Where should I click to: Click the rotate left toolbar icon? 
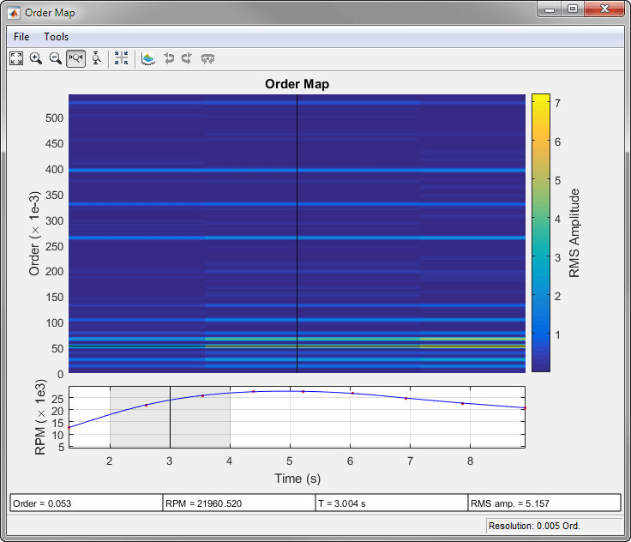coord(168,58)
